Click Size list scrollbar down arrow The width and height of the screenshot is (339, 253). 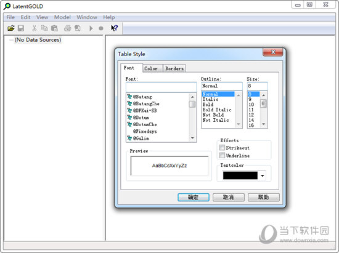click(263, 124)
